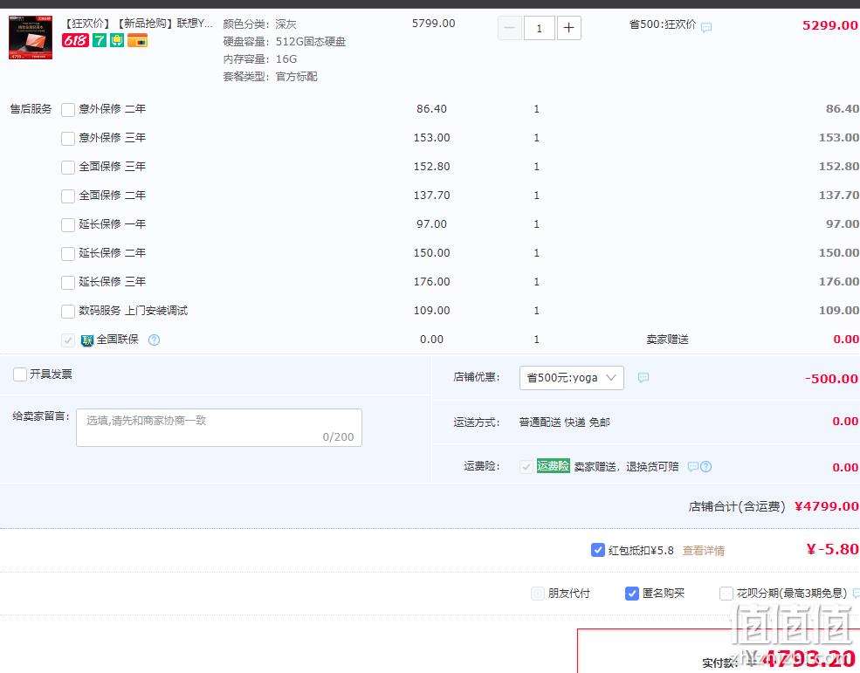Screen dimensions: 860x673
Task: Click the red 618 promotion badge
Action: click(x=75, y=40)
